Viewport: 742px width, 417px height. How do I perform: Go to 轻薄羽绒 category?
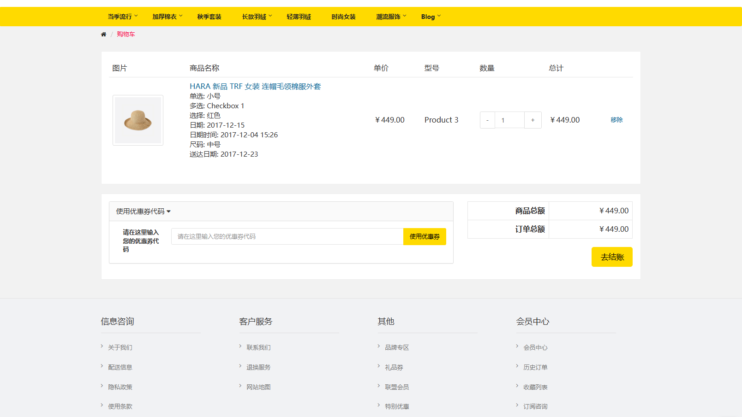coord(299,17)
